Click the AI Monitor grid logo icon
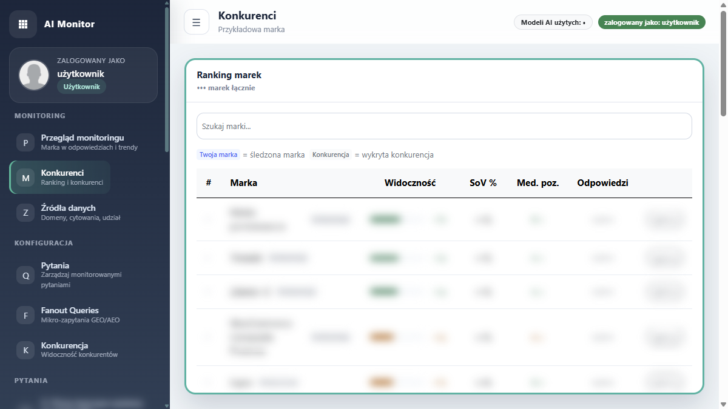728x409 pixels. (x=23, y=24)
